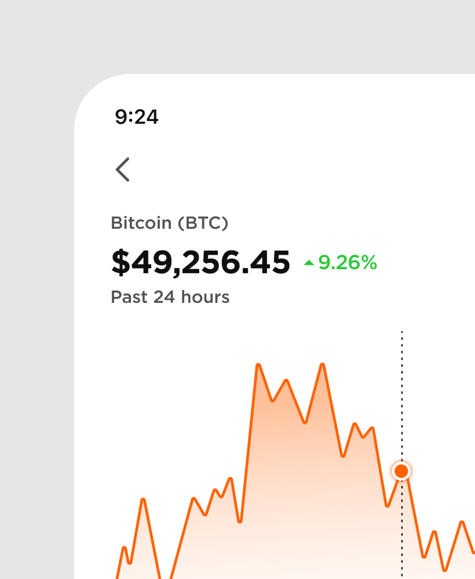
Task: Click the 9:24 clock display
Action: [138, 117]
